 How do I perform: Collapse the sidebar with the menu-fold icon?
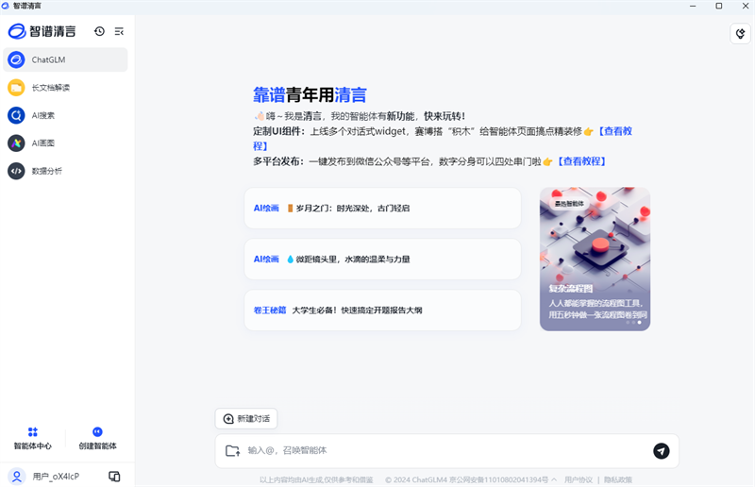point(119,31)
